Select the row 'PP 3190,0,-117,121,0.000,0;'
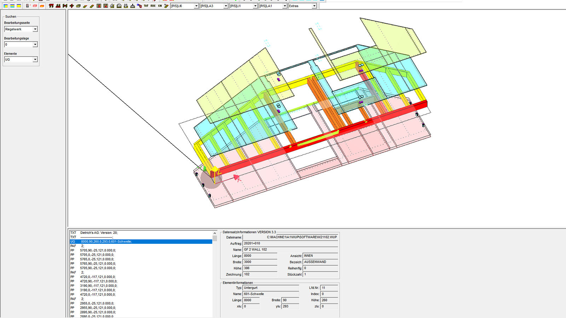The height and width of the screenshot is (318, 566). [141, 290]
